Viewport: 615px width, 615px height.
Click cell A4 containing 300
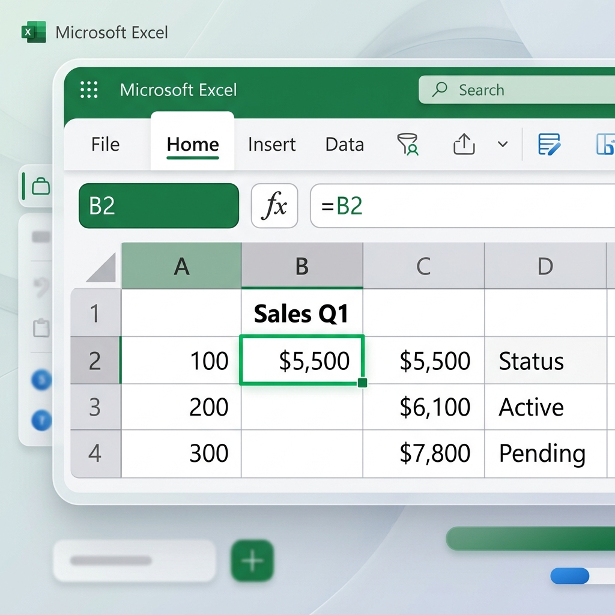click(181, 454)
